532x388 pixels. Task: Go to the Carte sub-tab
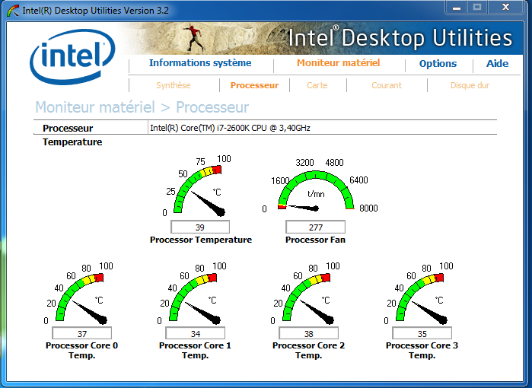click(x=317, y=85)
